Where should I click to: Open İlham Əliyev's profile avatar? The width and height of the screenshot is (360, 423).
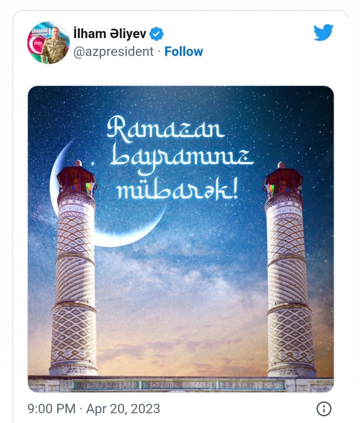tap(48, 43)
